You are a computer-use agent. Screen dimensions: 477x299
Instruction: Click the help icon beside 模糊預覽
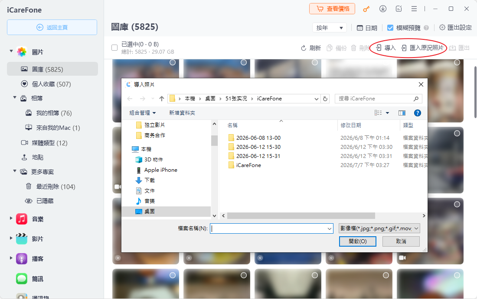(426, 28)
